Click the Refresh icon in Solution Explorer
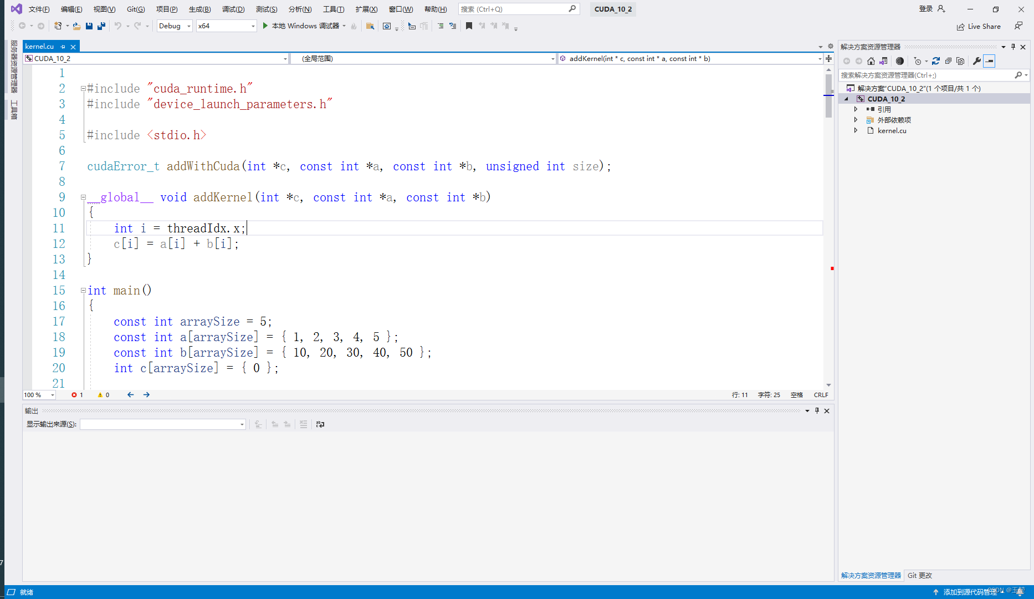This screenshot has height=599, width=1034. click(x=936, y=61)
